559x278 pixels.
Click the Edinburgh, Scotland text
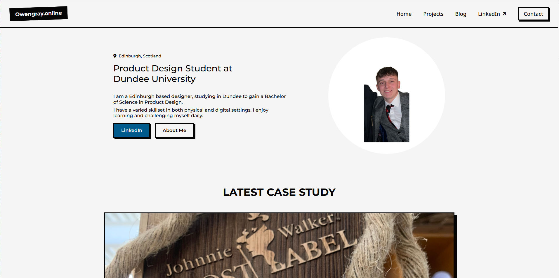140,56
